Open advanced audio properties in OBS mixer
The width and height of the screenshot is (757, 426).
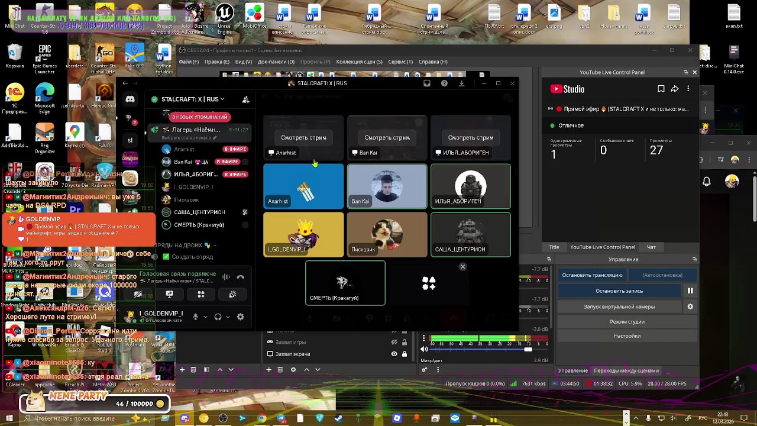point(425,370)
